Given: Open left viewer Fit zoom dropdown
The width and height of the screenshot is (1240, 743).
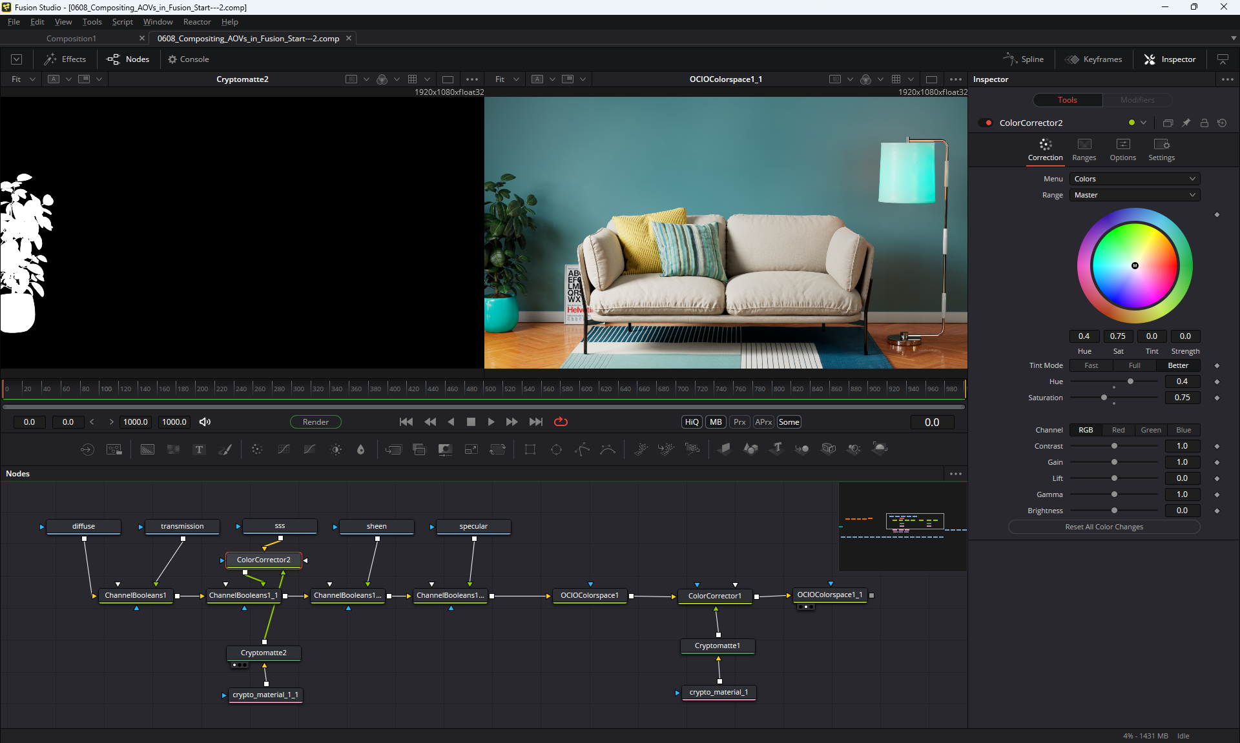Looking at the screenshot, I should [23, 79].
